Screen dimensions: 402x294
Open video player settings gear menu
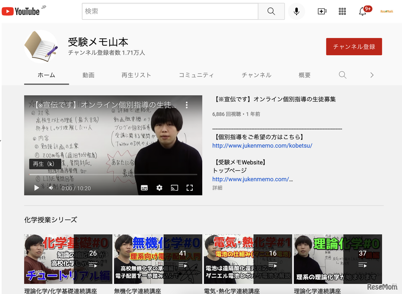159,188
